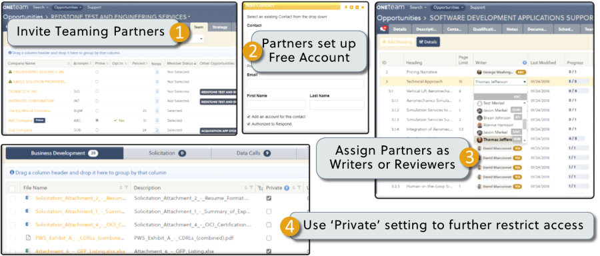The height and width of the screenshot is (256, 600).
Task: Open the Notes tab in Software Development window
Action: click(x=511, y=29)
